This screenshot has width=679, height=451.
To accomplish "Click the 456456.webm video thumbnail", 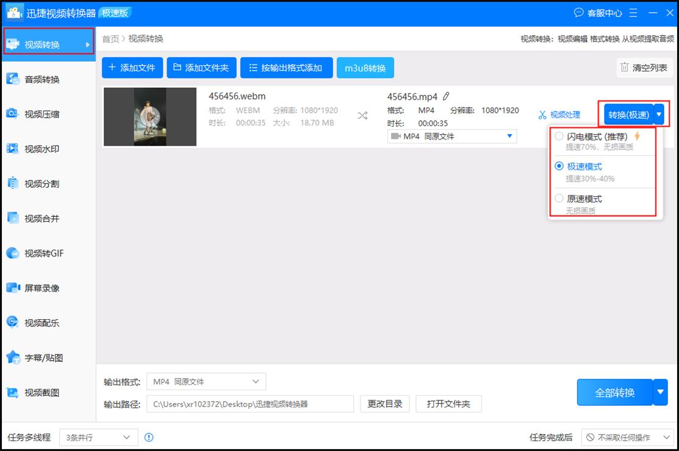I will pyautogui.click(x=149, y=116).
